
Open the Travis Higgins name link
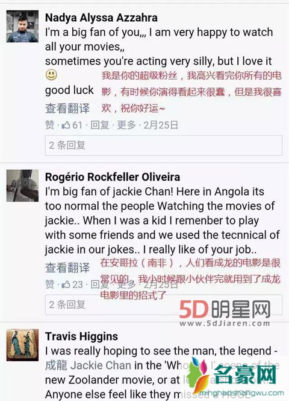click(82, 336)
